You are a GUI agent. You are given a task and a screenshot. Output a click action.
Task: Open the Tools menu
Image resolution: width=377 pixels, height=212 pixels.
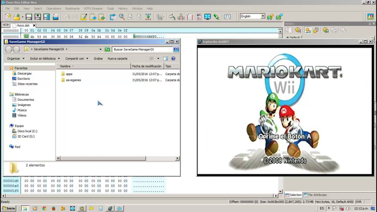pos(110,9)
